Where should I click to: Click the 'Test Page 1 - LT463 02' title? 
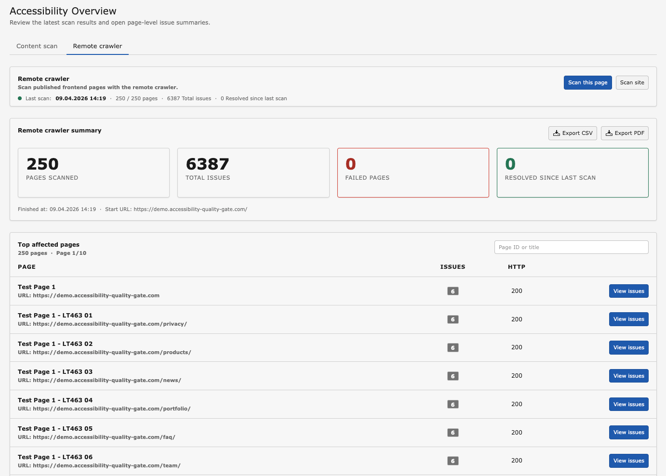pos(55,344)
